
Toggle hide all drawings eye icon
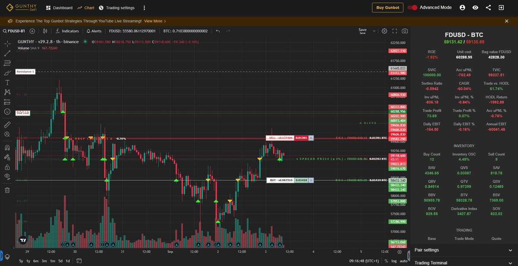[x=7, y=177]
